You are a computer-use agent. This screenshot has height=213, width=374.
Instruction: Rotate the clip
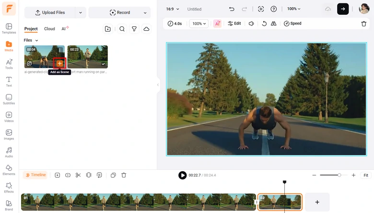[x=264, y=24]
